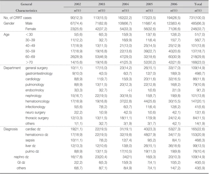Click the 'nephrology' row label
Viewport: 210px width, 174px height.
click(x=33, y=96)
